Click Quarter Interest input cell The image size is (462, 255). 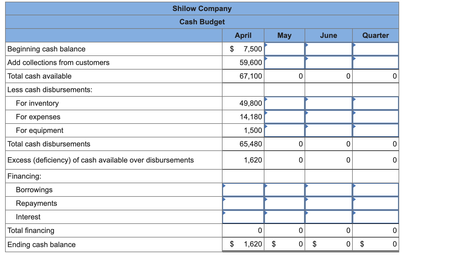[376, 217]
